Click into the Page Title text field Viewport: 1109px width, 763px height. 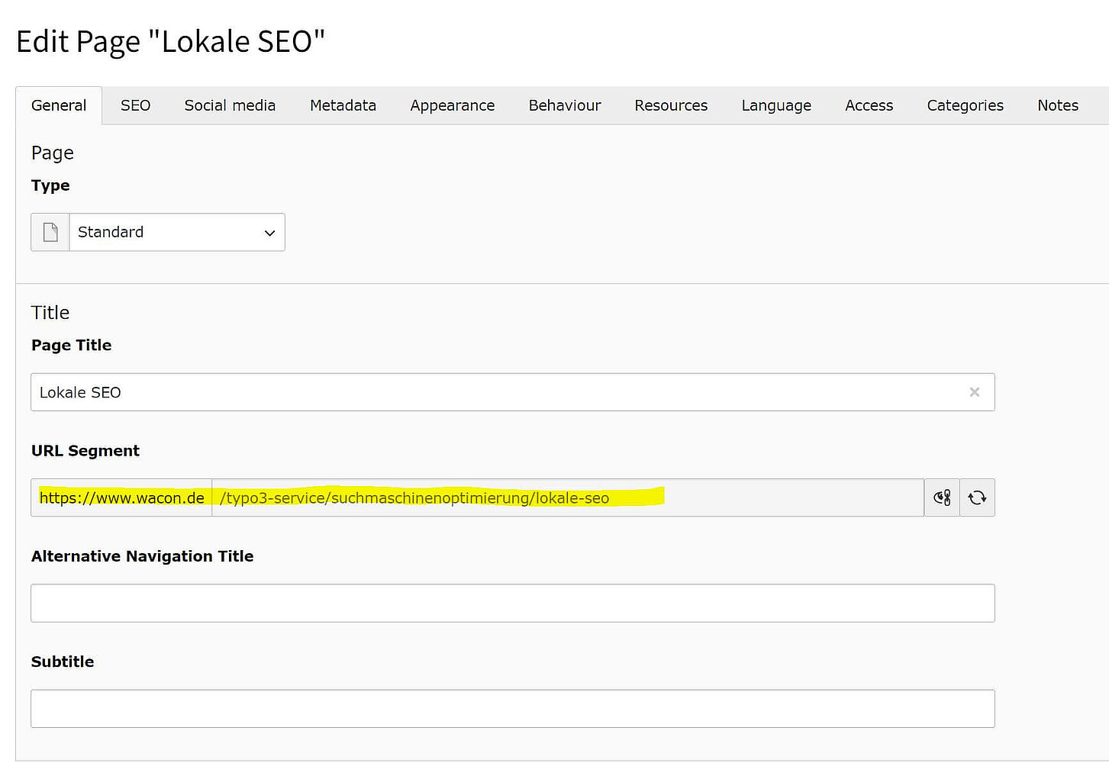pyautogui.click(x=496, y=392)
